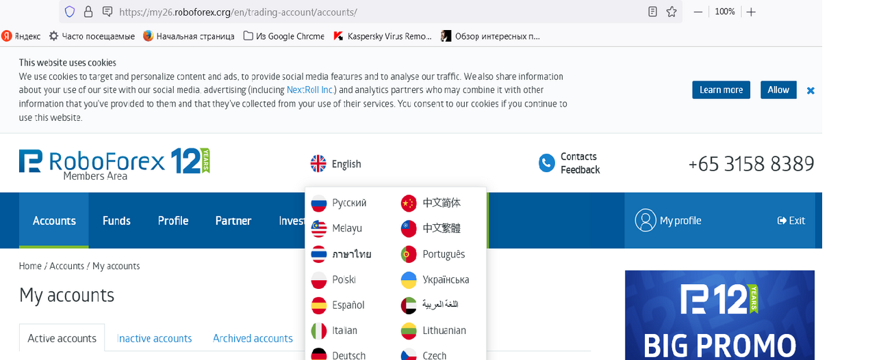Dismiss the cookie banner with the X icon
Viewport: 883px width, 360px height.
(810, 90)
